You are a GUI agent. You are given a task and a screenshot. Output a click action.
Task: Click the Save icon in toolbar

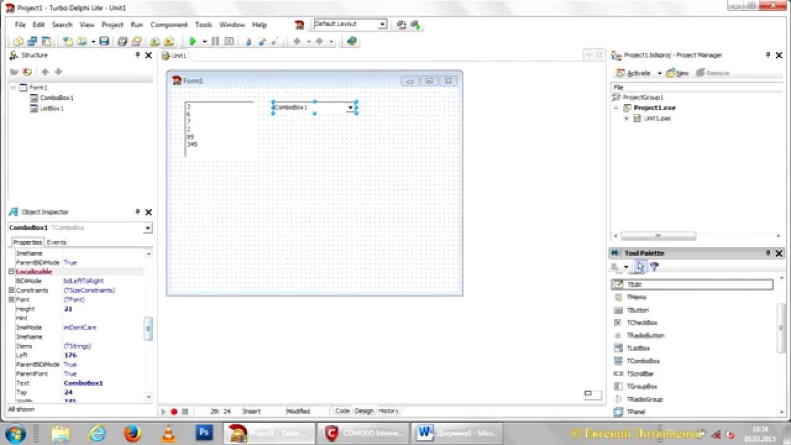pos(104,41)
